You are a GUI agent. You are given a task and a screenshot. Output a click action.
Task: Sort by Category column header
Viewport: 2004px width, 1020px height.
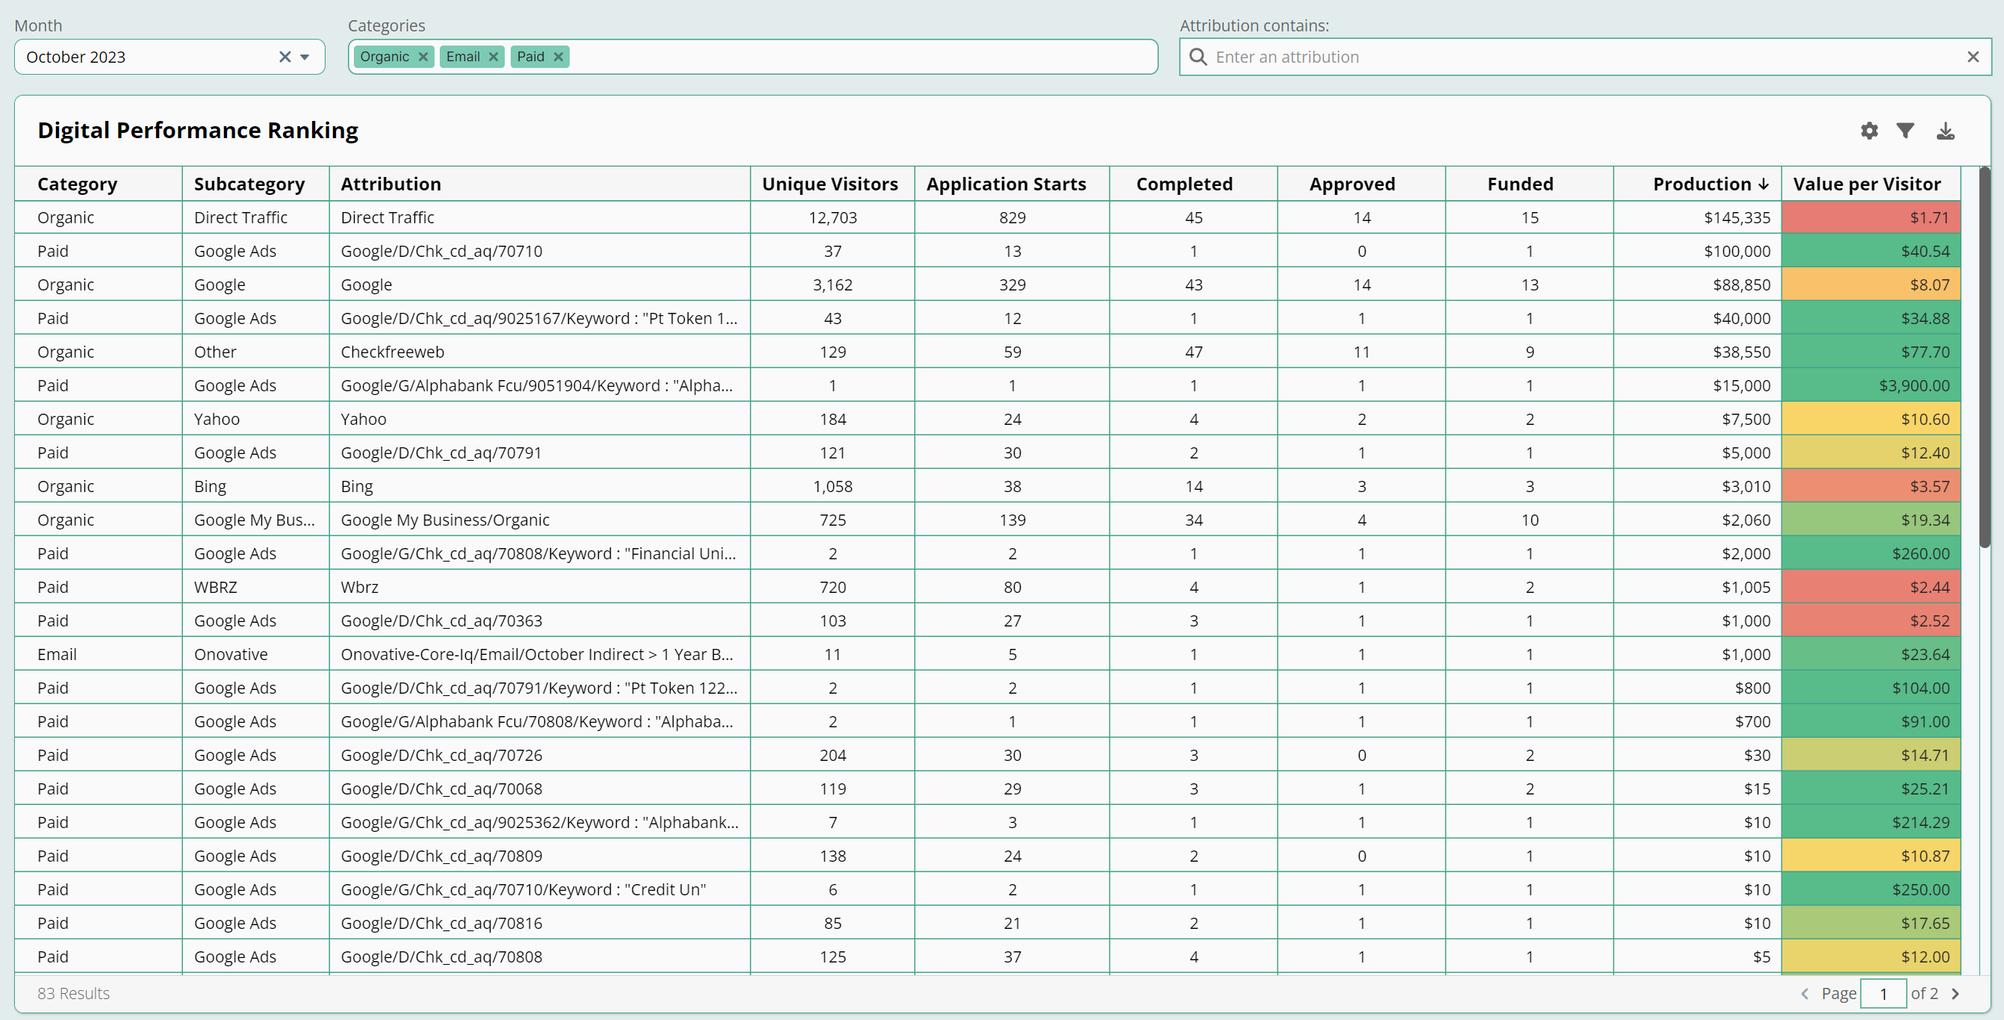[77, 184]
